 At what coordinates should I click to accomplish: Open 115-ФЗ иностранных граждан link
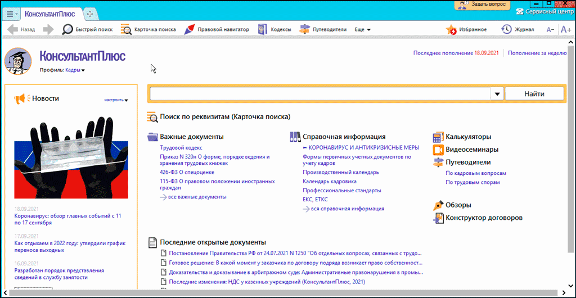click(x=218, y=184)
